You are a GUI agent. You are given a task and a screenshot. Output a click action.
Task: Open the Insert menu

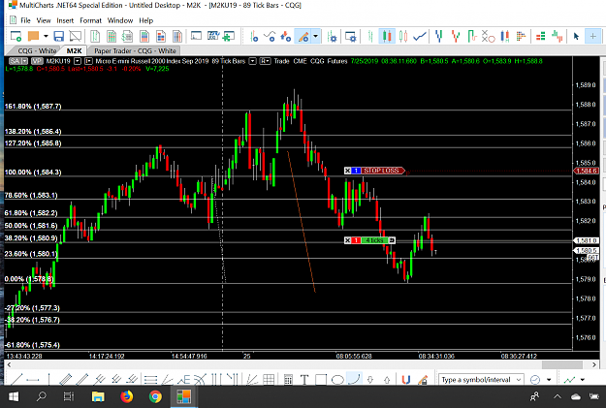click(x=65, y=20)
